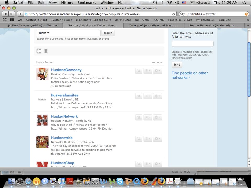Switch to expanded list view toggle

tap(39, 51)
